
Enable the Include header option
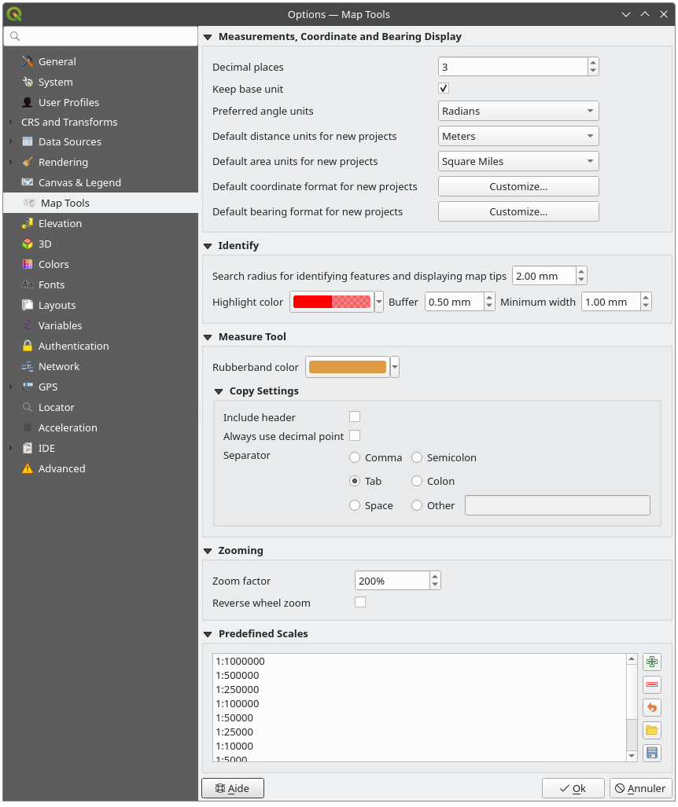point(355,416)
